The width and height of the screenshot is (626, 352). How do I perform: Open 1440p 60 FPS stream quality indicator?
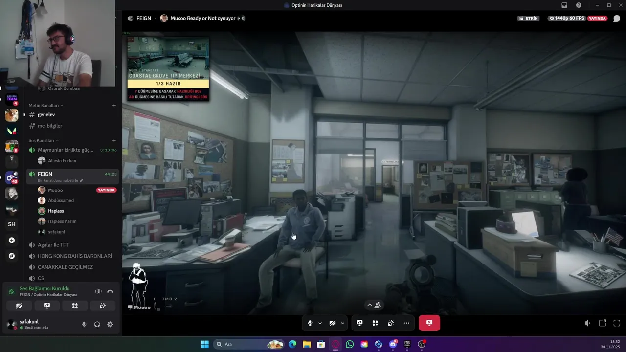click(x=566, y=18)
